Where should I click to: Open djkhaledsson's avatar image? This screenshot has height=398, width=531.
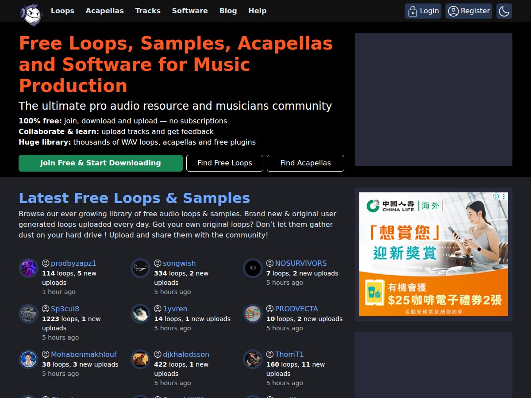point(140,359)
